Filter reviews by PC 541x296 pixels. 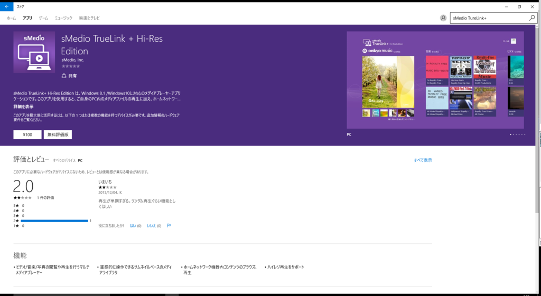[80, 160]
